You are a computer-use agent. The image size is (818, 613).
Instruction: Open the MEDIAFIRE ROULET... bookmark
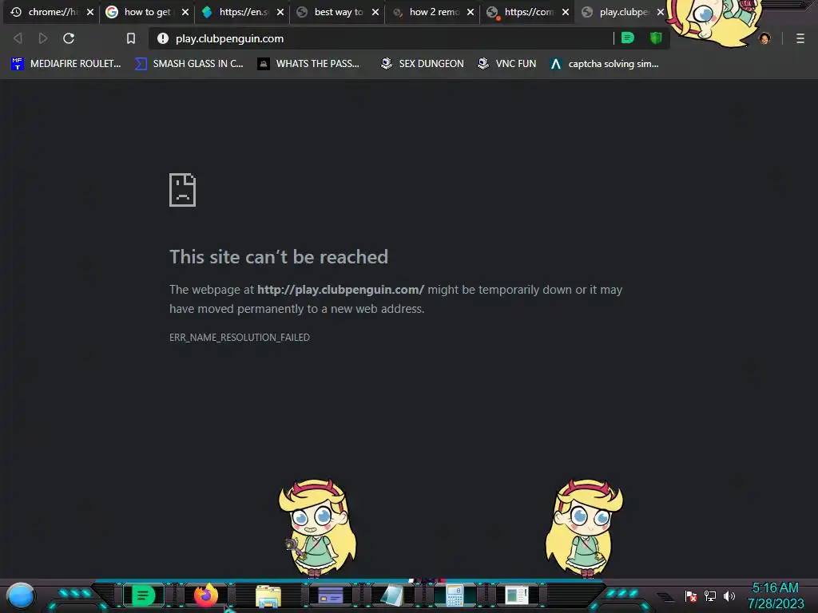pos(66,64)
